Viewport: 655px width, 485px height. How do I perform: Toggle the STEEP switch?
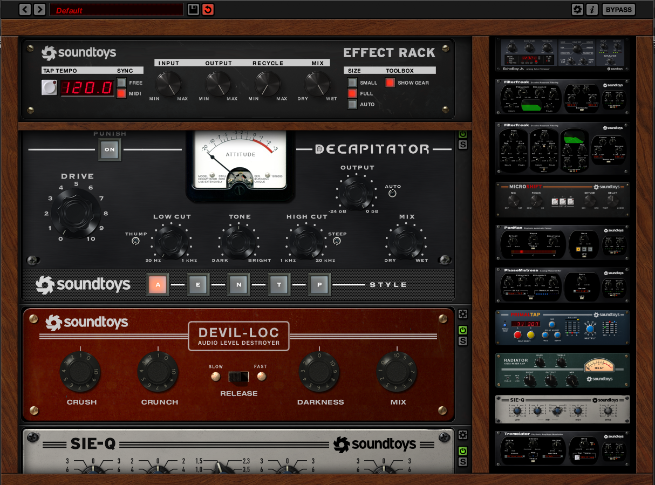click(x=337, y=242)
